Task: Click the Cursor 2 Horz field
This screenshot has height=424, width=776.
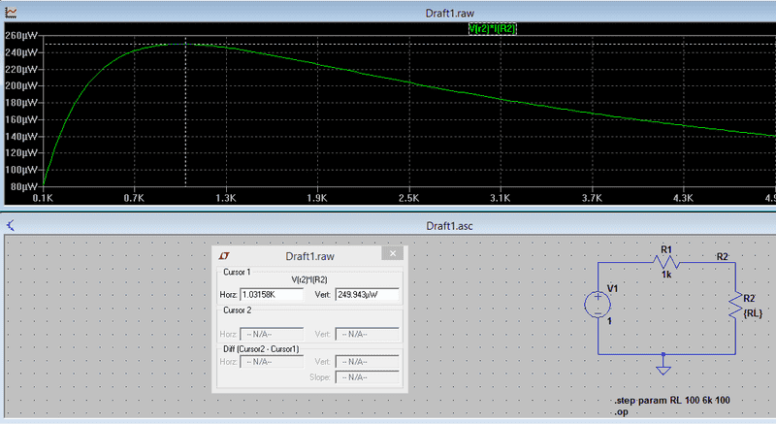Action: 272,334
